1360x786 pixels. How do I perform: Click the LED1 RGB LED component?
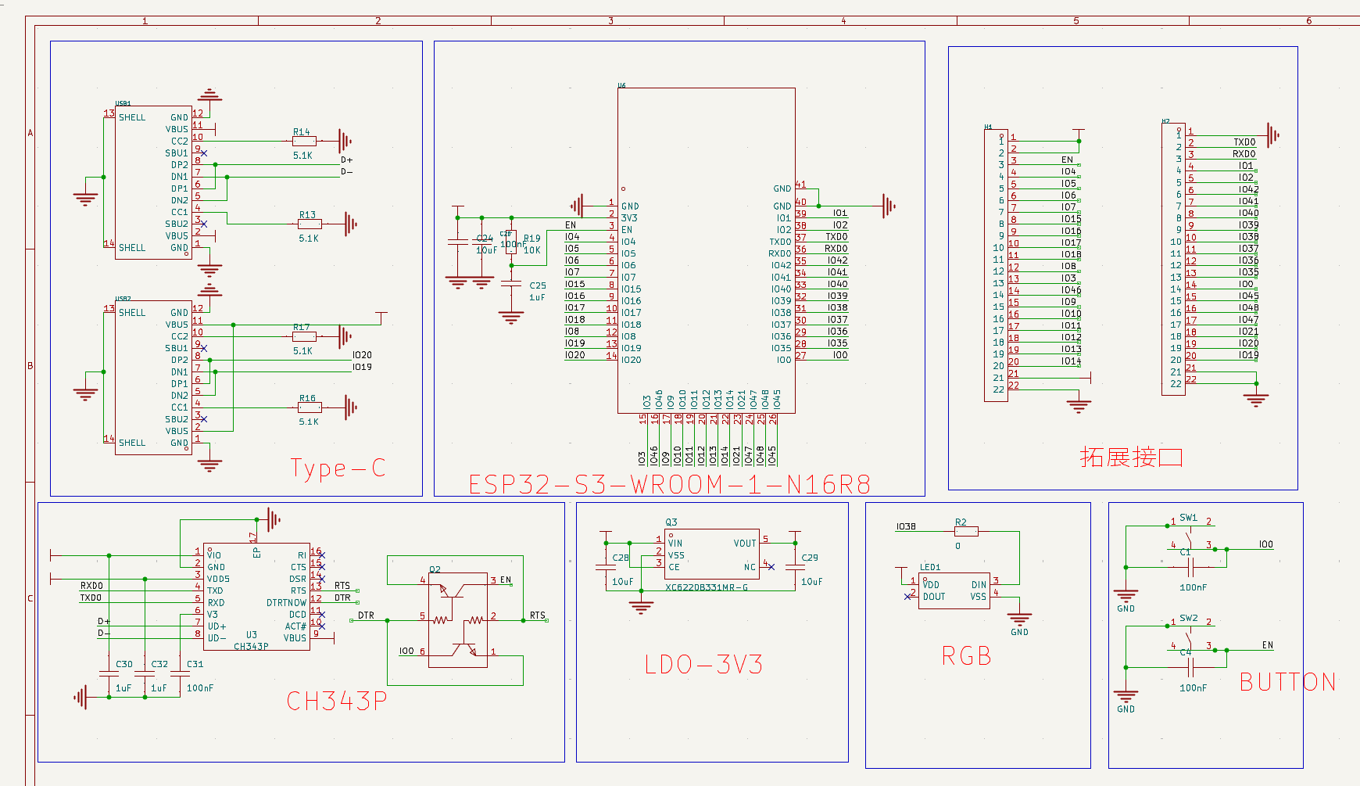954,590
